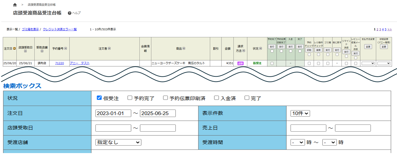This screenshot has height=156, width=397.
Task: Uncheck the 仮受注 status checkbox
Action: [x=99, y=98]
